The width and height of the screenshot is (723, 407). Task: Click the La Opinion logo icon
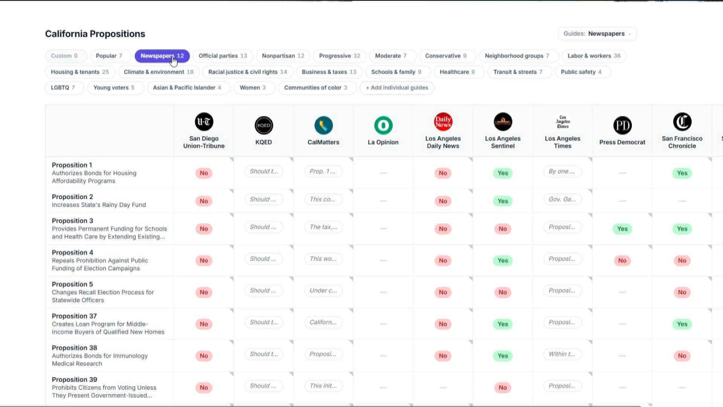point(383,125)
